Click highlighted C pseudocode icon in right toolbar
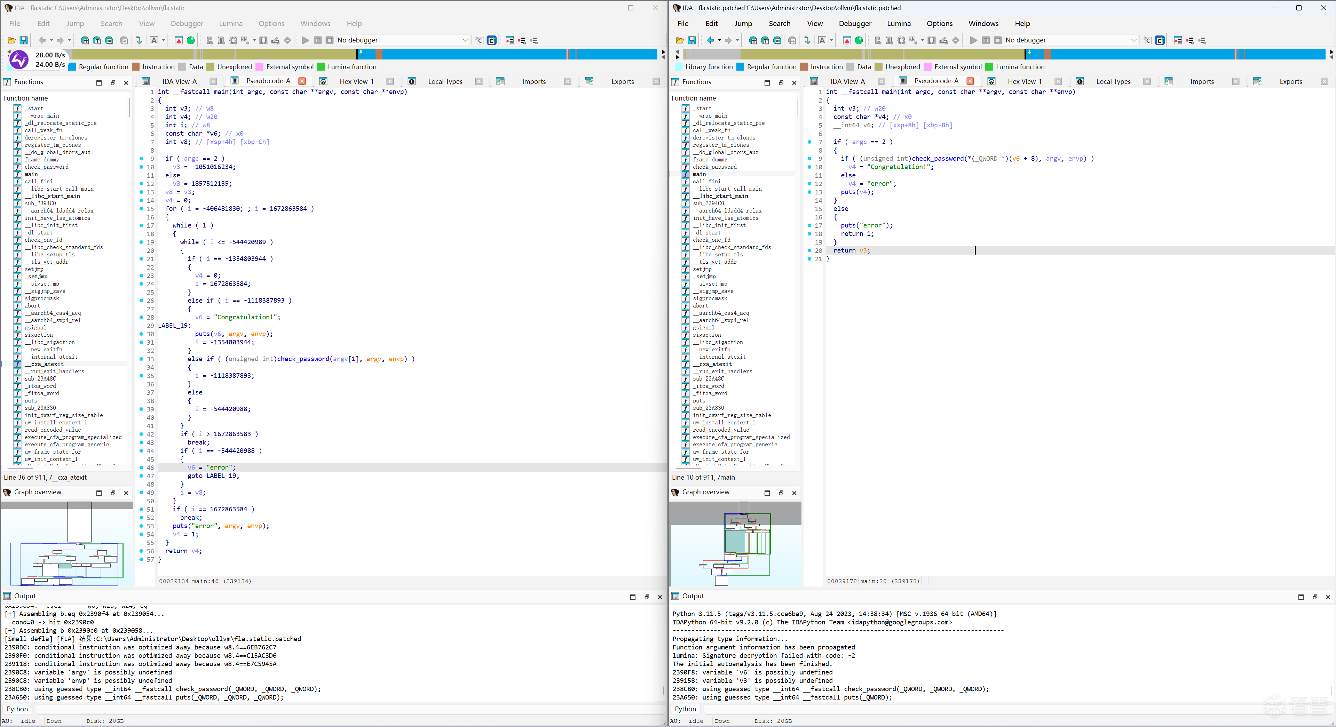 1160,40
